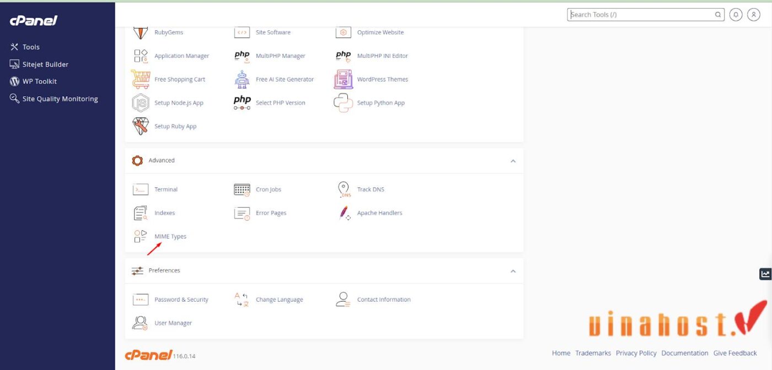The image size is (772, 370).
Task: Focus the Search Tools input field
Action: (642, 15)
